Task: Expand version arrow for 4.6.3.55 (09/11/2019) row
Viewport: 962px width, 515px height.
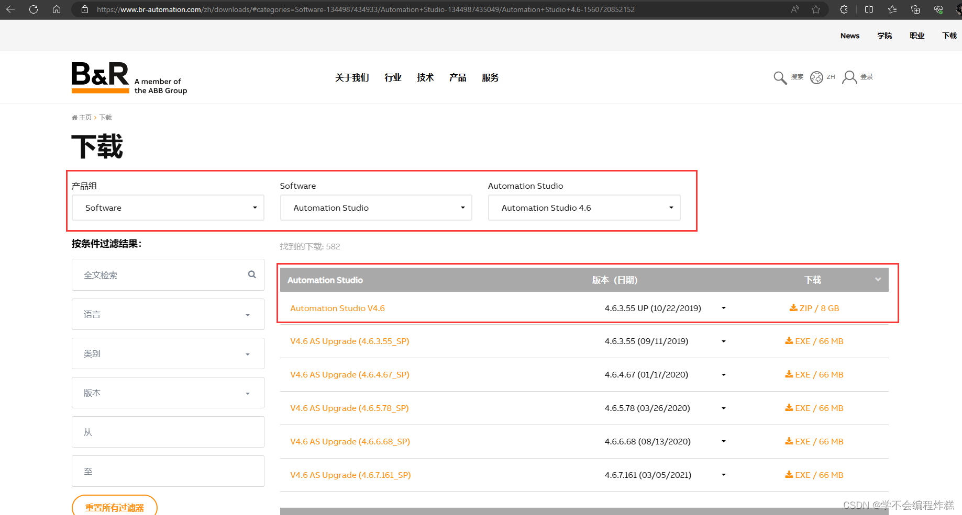Action: coord(724,341)
